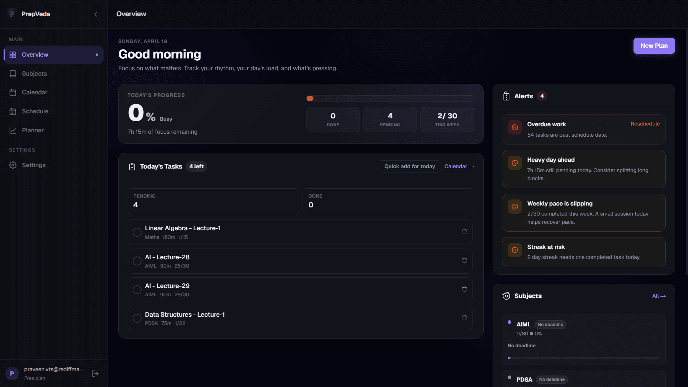Delete the AI - Lecture-28 task
This screenshot has height=387, width=688.
[x=464, y=260]
